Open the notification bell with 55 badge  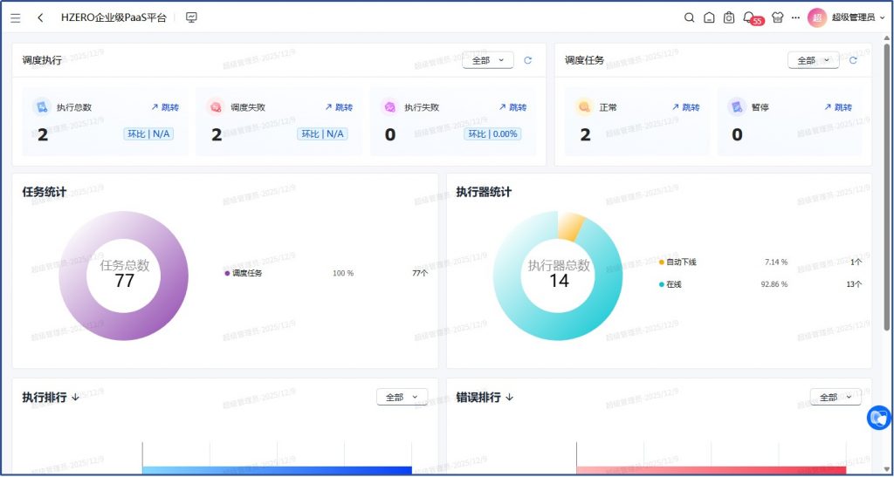point(748,17)
